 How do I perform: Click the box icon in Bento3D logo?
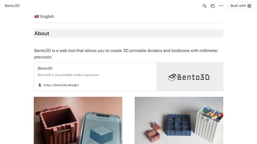pos(172,77)
